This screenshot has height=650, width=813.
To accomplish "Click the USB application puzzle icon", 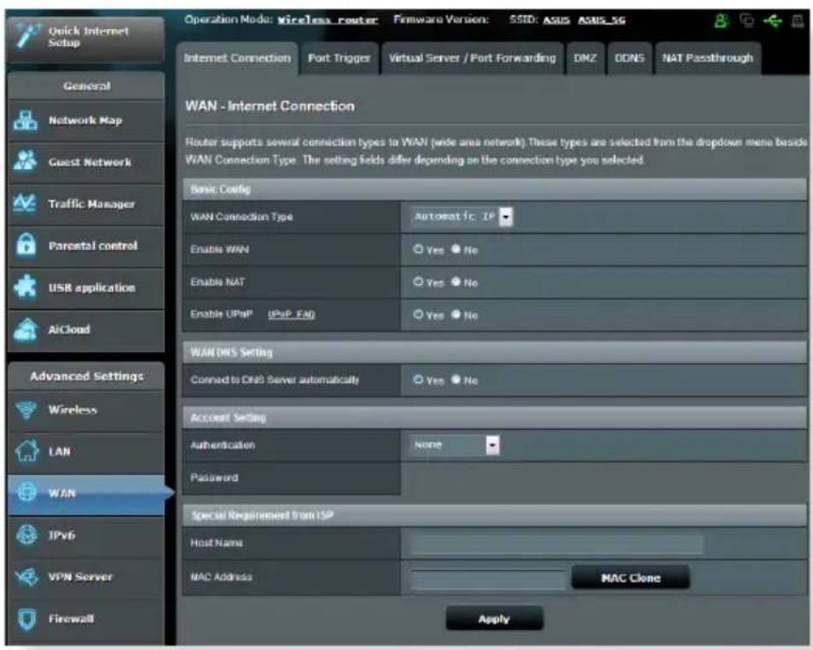I will tap(26, 287).
